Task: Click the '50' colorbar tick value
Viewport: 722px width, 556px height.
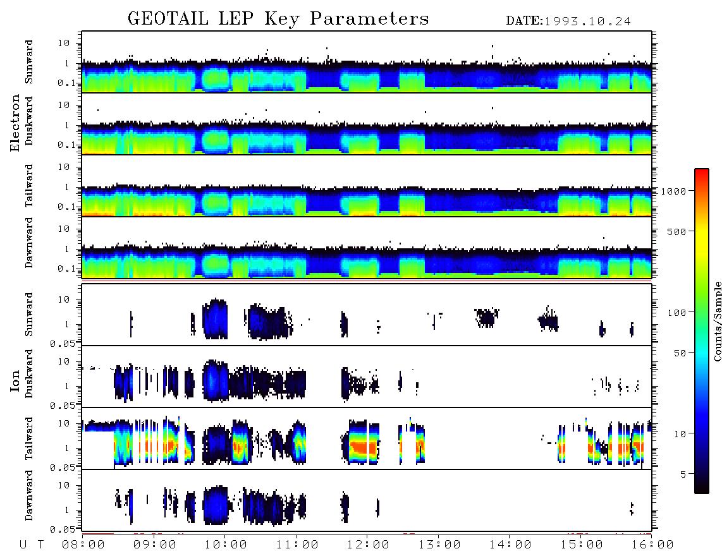Action: (x=680, y=353)
